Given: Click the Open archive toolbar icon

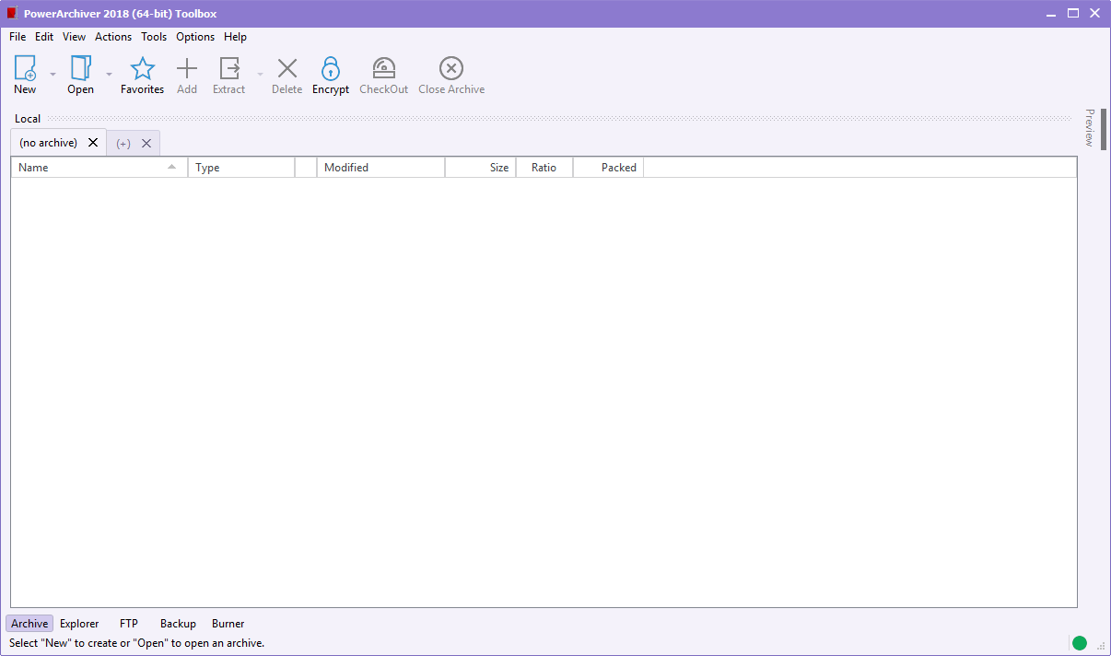Looking at the screenshot, I should [80, 69].
